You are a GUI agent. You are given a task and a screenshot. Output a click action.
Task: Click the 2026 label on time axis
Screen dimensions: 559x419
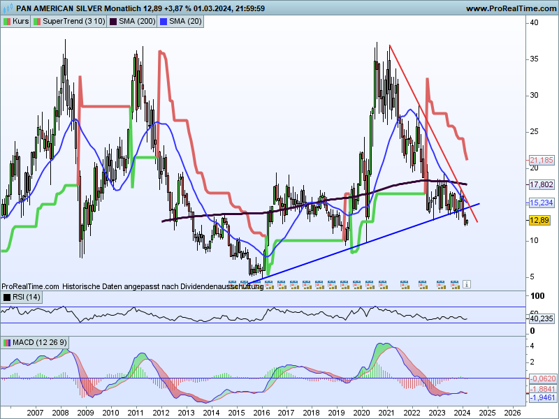tap(512, 413)
